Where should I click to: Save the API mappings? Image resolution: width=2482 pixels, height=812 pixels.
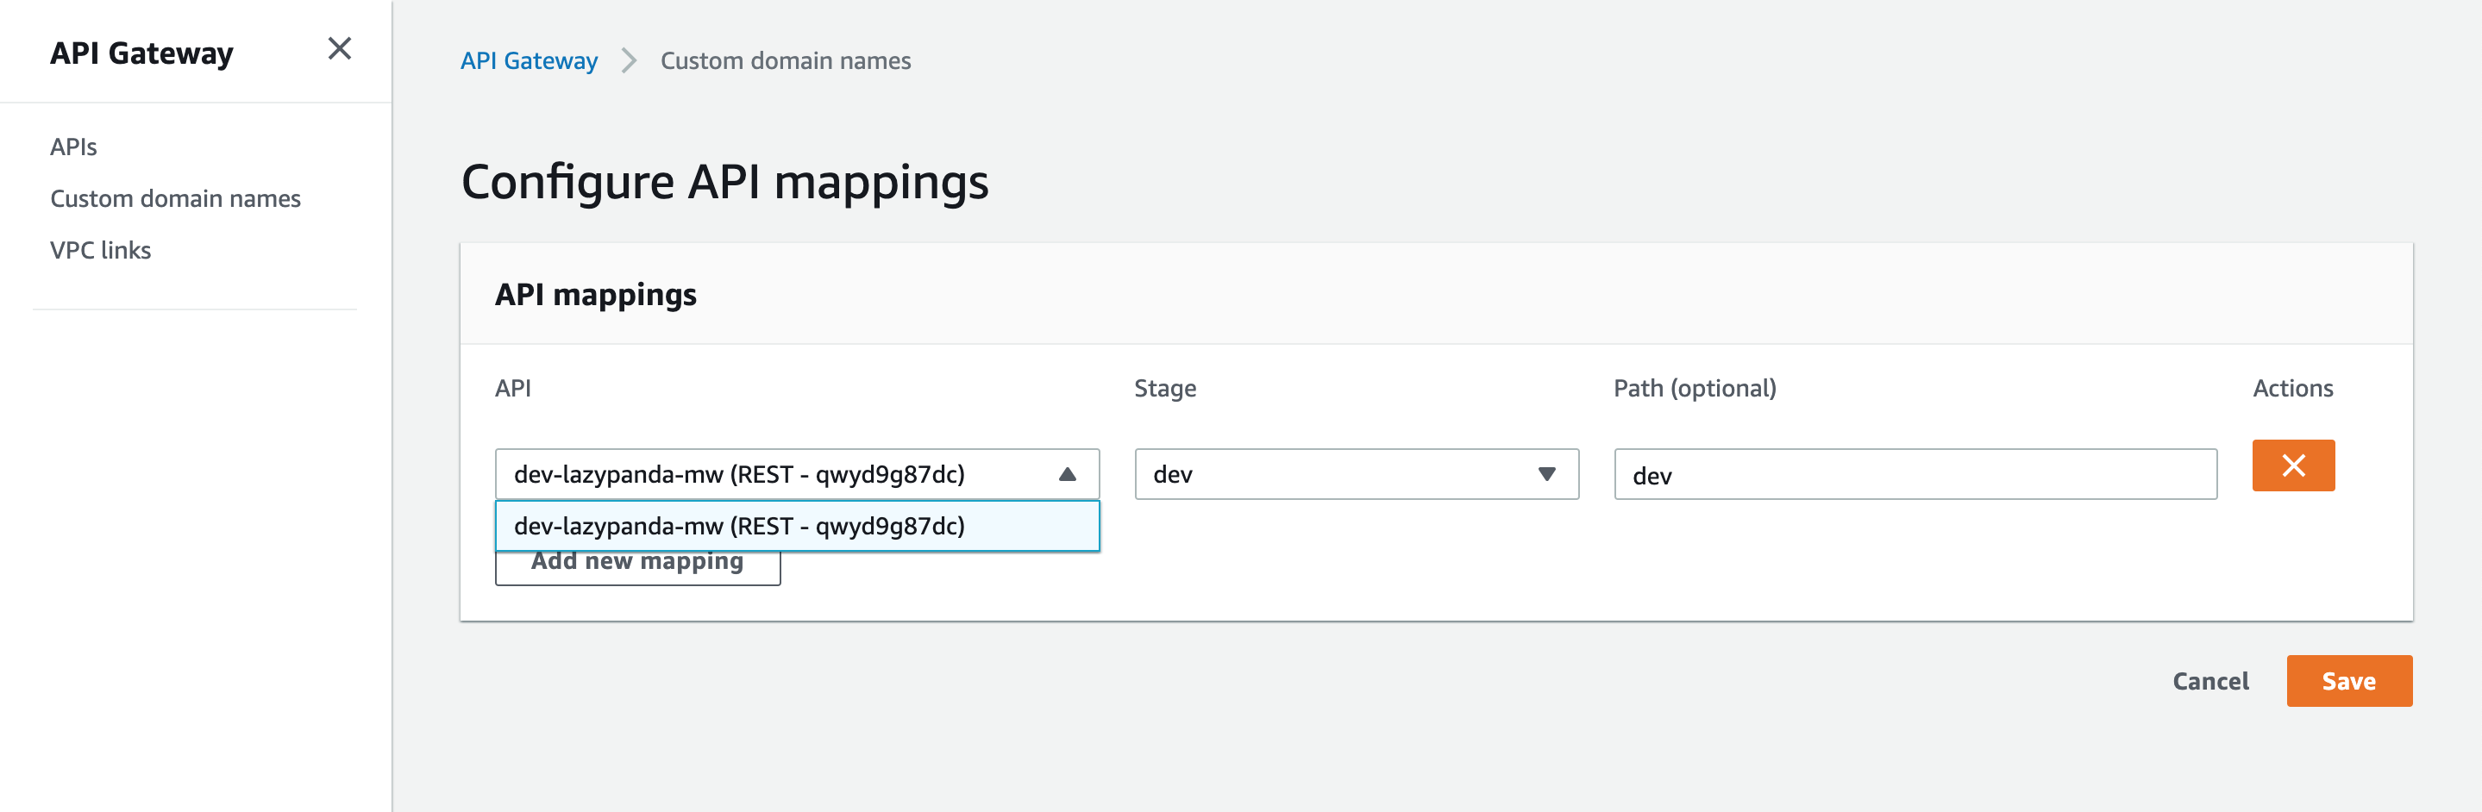tap(2349, 681)
